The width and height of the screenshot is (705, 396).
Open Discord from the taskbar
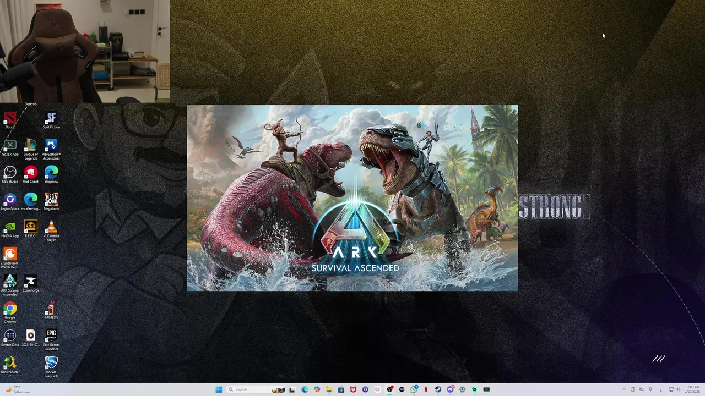tap(450, 389)
